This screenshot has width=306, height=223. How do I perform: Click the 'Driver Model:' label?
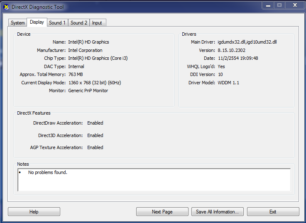pos(202,83)
